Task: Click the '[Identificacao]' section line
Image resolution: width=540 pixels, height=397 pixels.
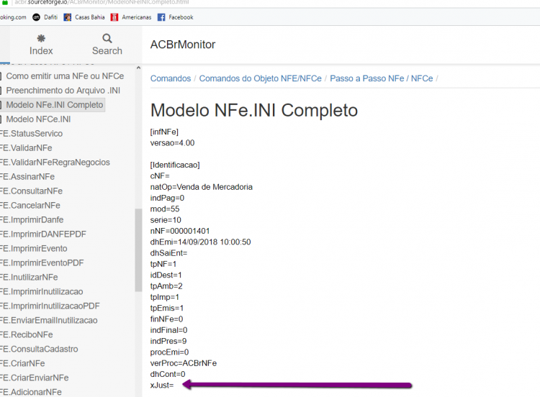Action: (x=175, y=165)
